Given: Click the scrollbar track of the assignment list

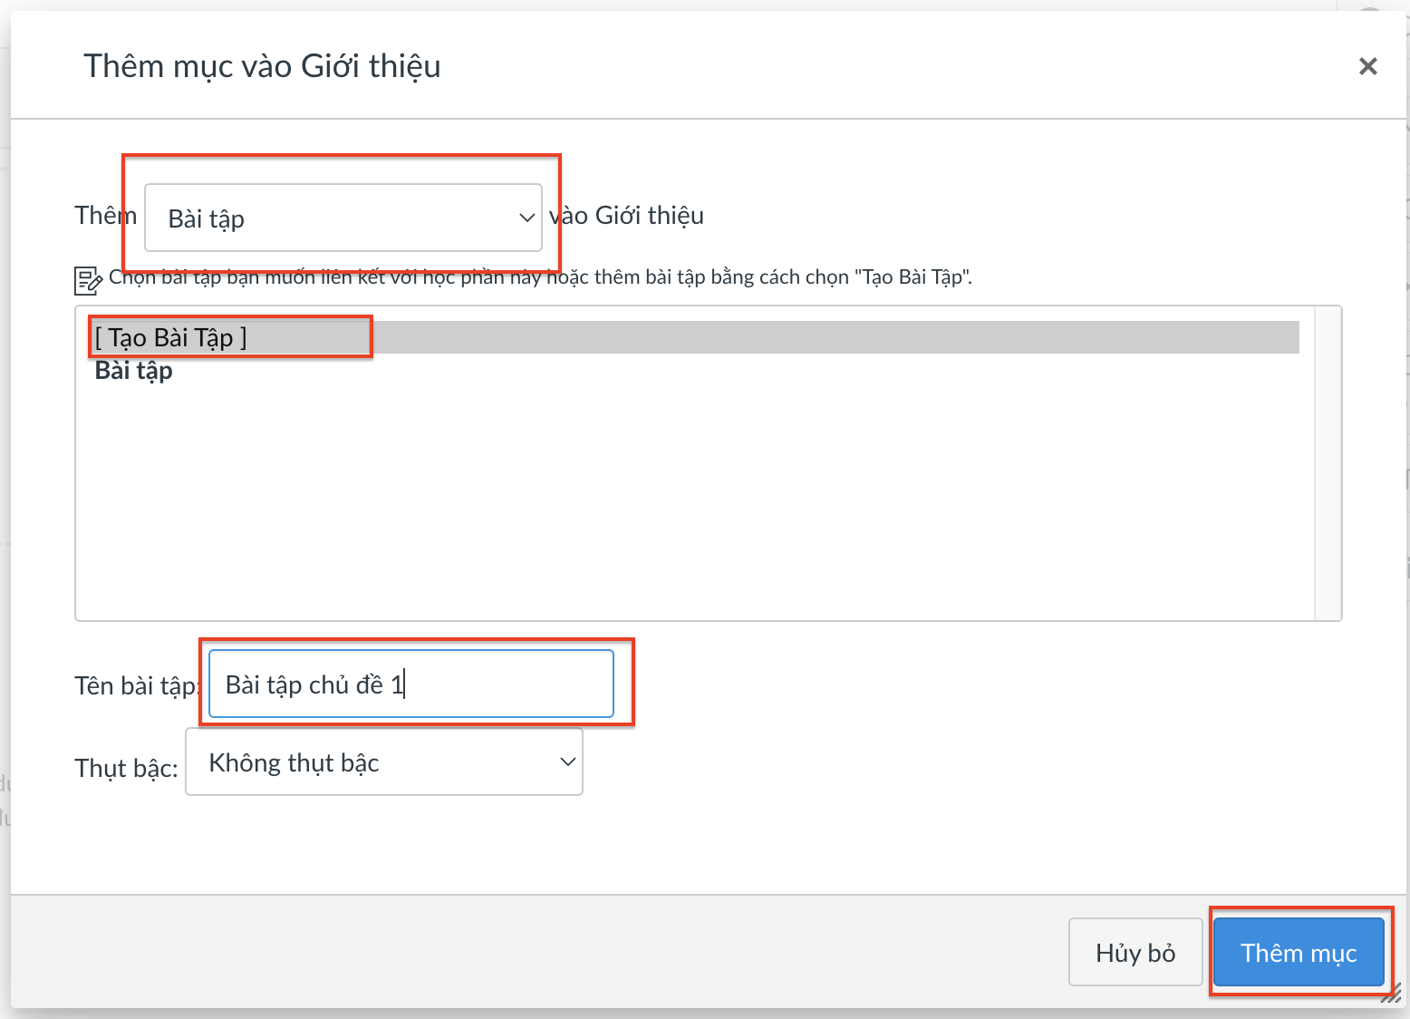Looking at the screenshot, I should pyautogui.click(x=1328, y=463).
